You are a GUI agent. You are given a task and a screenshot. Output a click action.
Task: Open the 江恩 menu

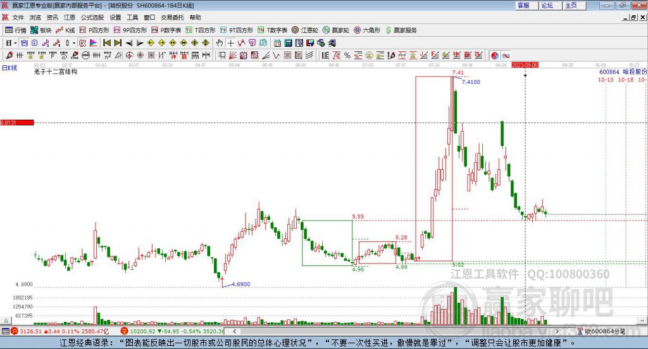[70, 17]
